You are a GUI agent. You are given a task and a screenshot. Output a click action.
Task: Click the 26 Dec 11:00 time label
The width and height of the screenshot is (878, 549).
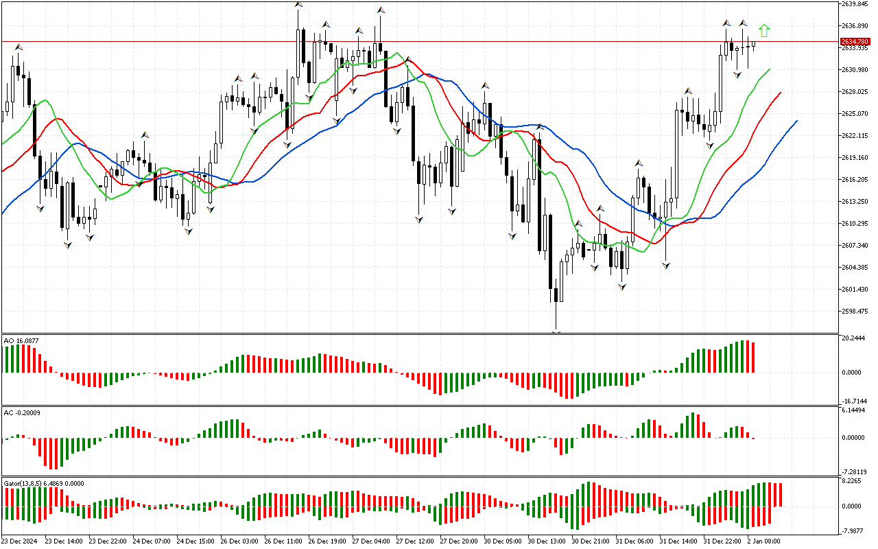pos(284,541)
